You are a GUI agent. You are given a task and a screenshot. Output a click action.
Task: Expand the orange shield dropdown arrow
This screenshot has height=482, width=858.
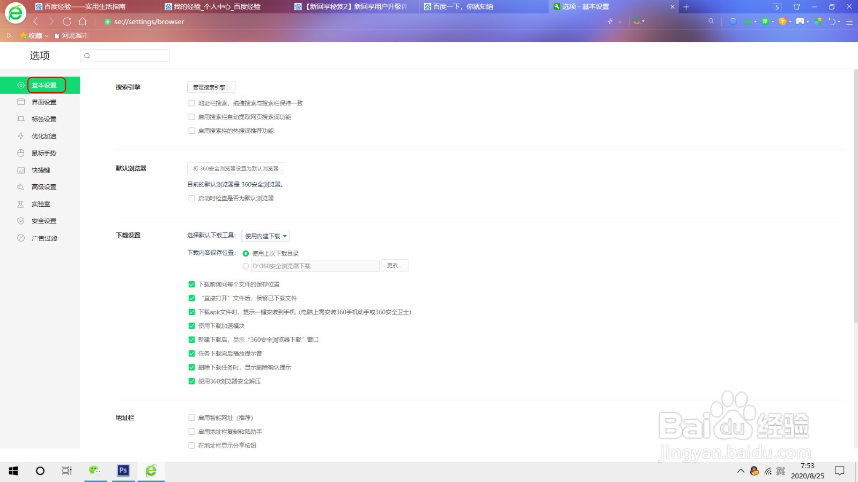(x=790, y=21)
